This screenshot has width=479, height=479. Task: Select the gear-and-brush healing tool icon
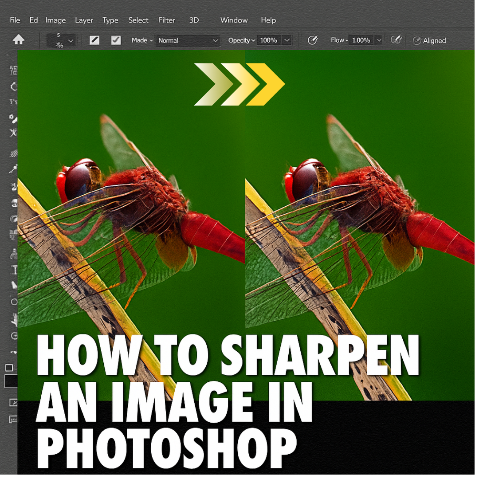[x=13, y=118]
